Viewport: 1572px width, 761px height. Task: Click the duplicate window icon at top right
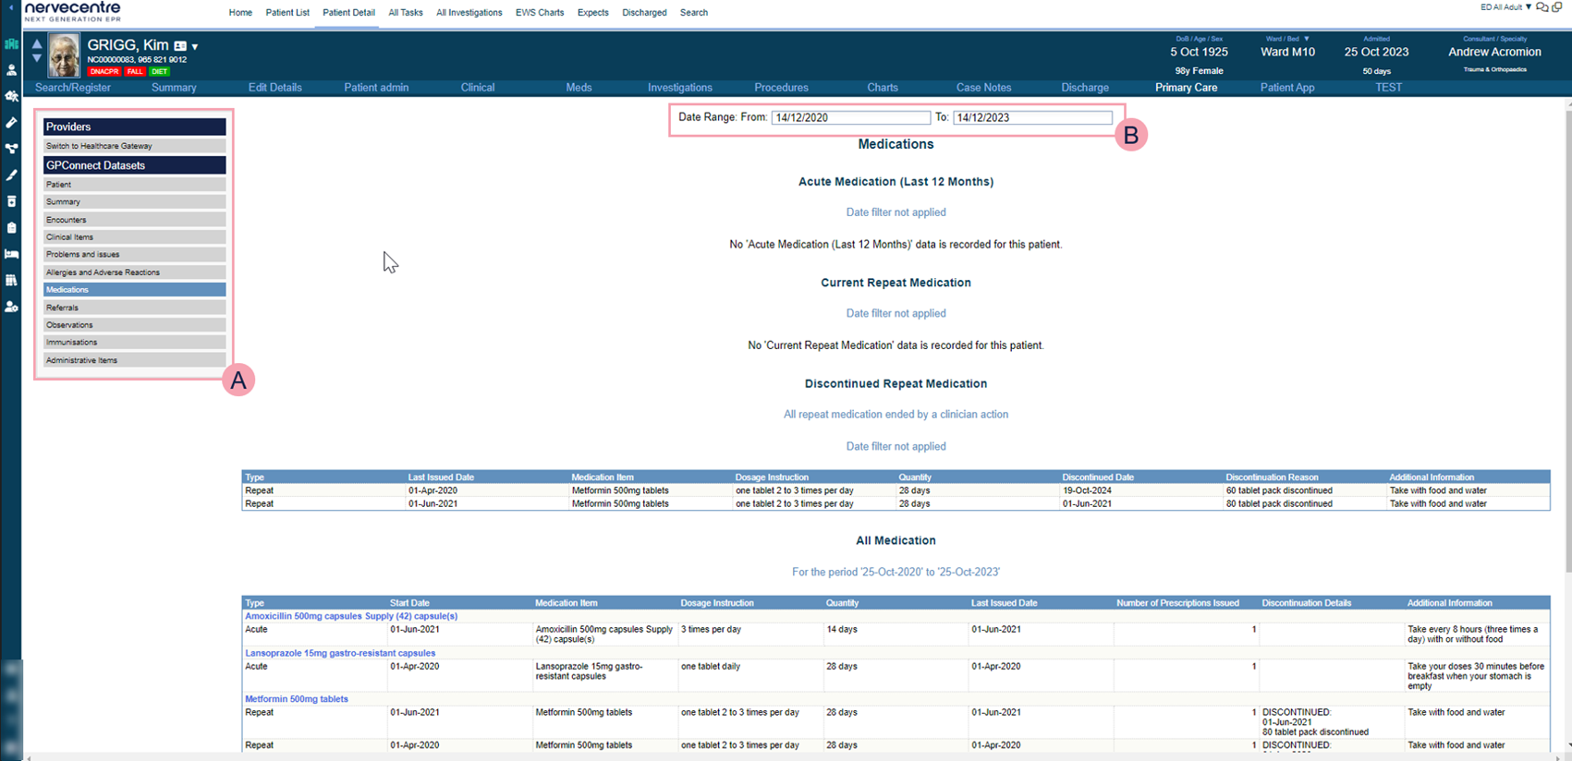point(1557,7)
